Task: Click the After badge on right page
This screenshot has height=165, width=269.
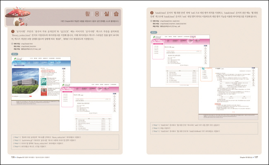Action: click(x=153, y=32)
